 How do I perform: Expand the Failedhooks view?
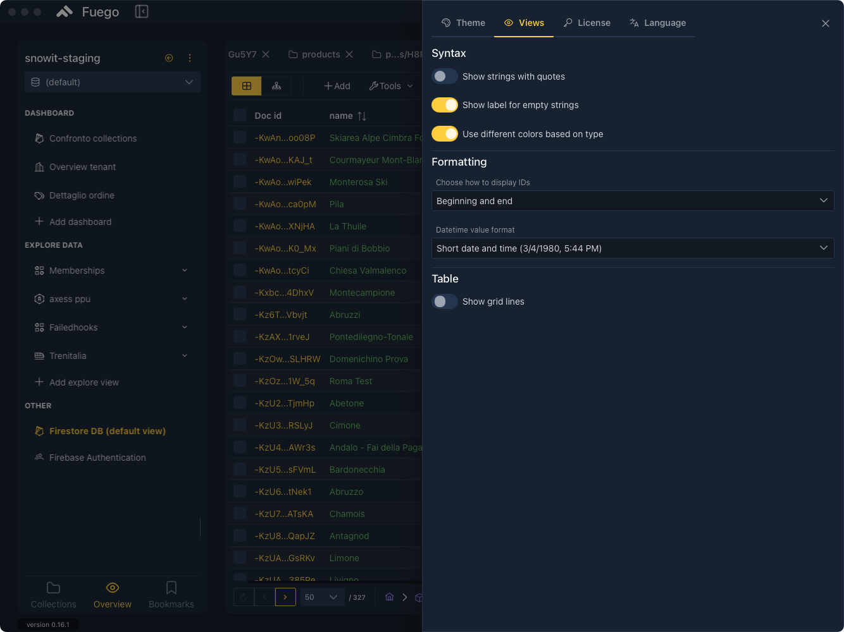[185, 327]
